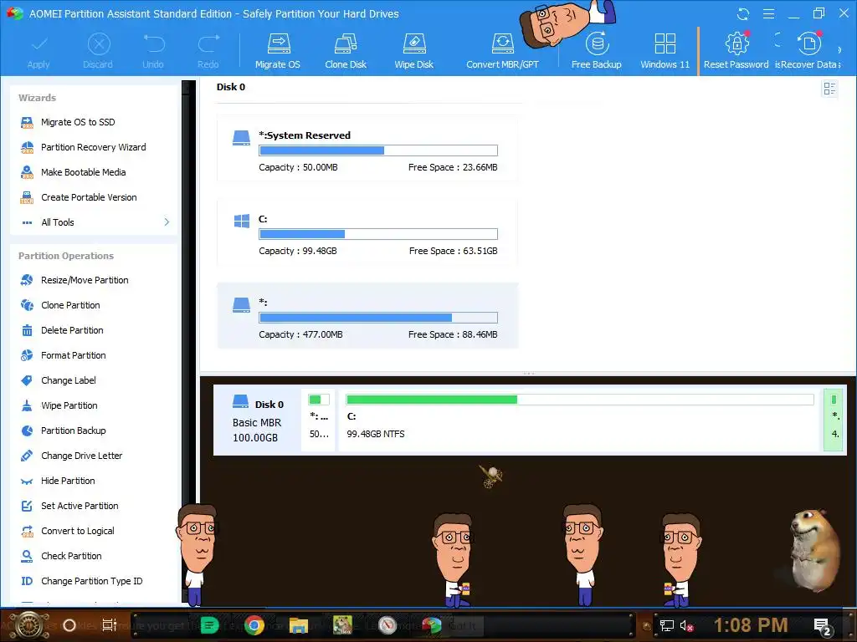Launch Free Backup from toolbar
Viewport: 857px width, 642px height.
(x=596, y=51)
